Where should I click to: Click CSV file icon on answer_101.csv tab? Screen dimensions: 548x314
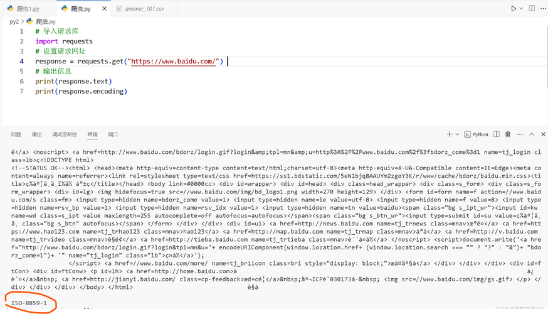point(119,8)
